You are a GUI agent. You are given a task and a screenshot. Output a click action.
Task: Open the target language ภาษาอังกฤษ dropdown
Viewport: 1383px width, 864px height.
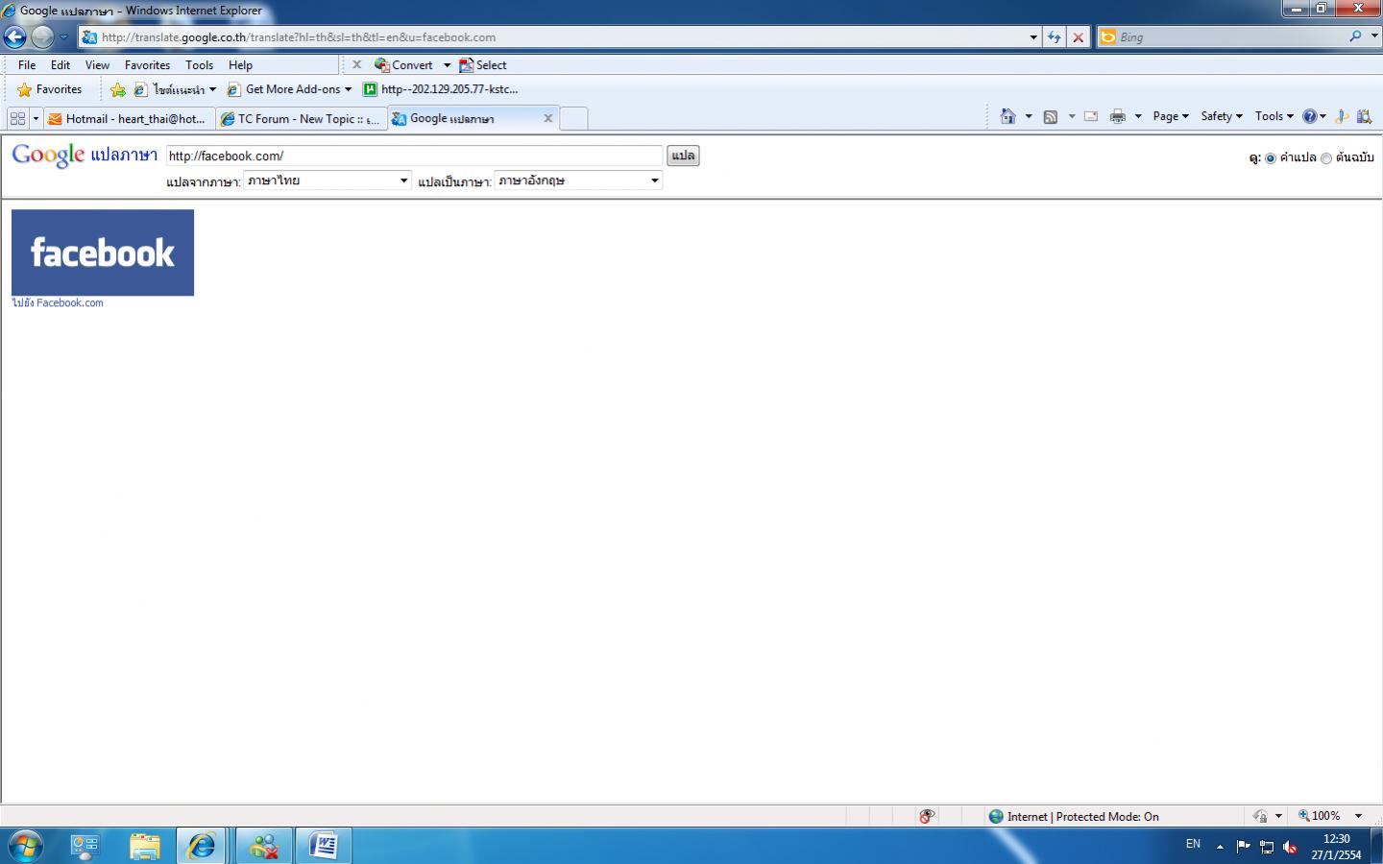(578, 180)
